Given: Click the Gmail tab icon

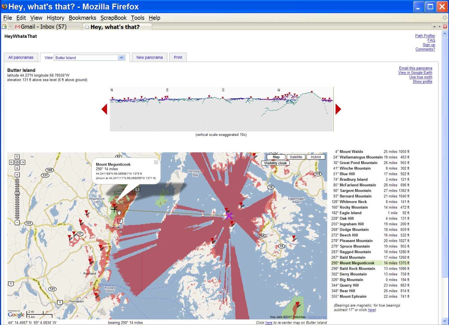Looking at the screenshot, I should click(18, 27).
